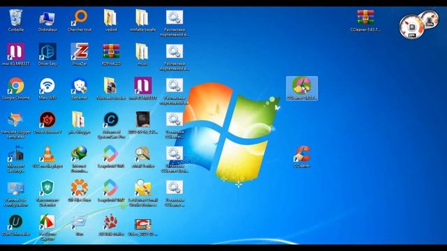This screenshot has height=251, width=447.
Task: Select the 2019-09-06 image file thumbnail
Action: click(142, 123)
